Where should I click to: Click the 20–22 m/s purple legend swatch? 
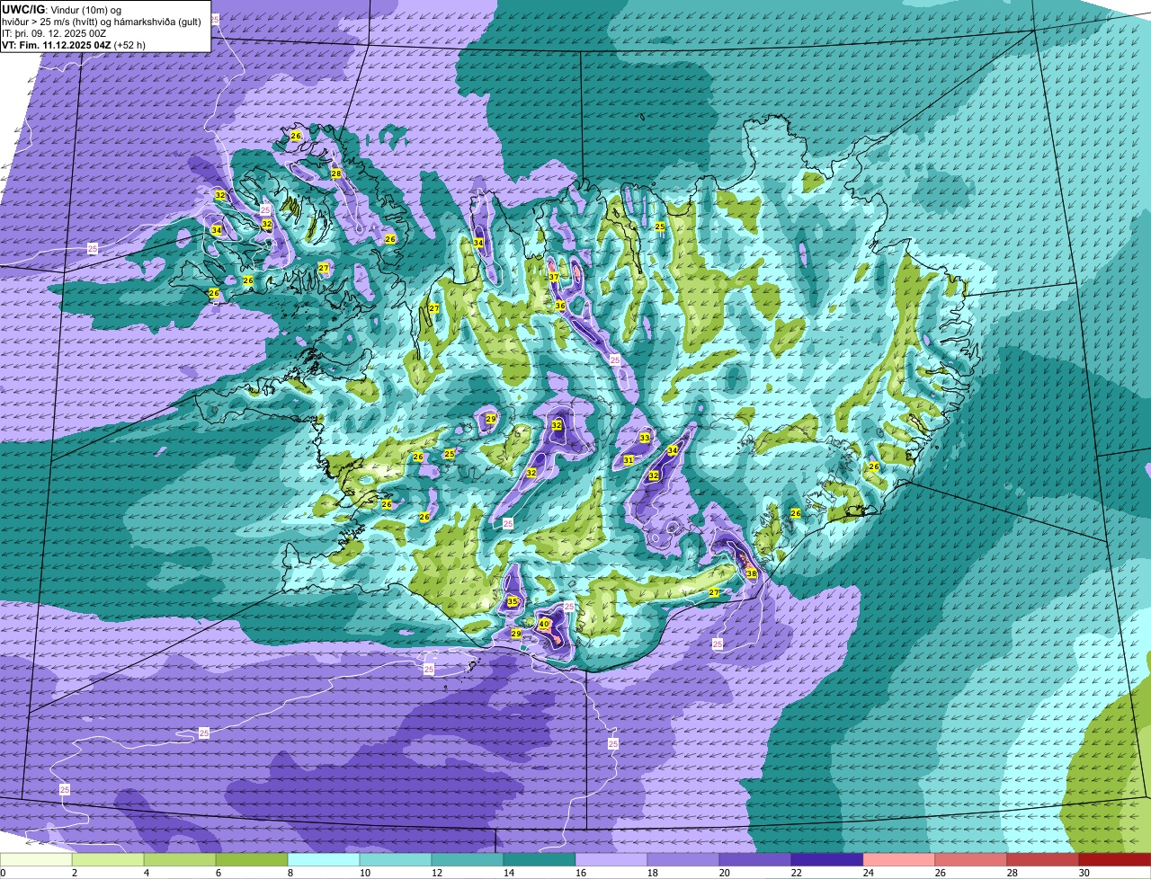(755, 859)
